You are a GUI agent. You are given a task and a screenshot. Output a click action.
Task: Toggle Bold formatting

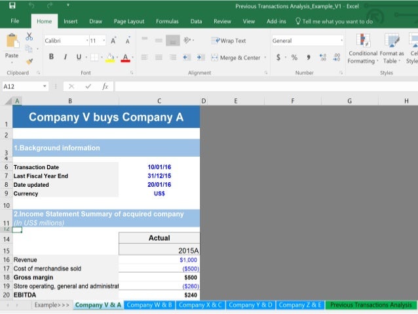51,58
